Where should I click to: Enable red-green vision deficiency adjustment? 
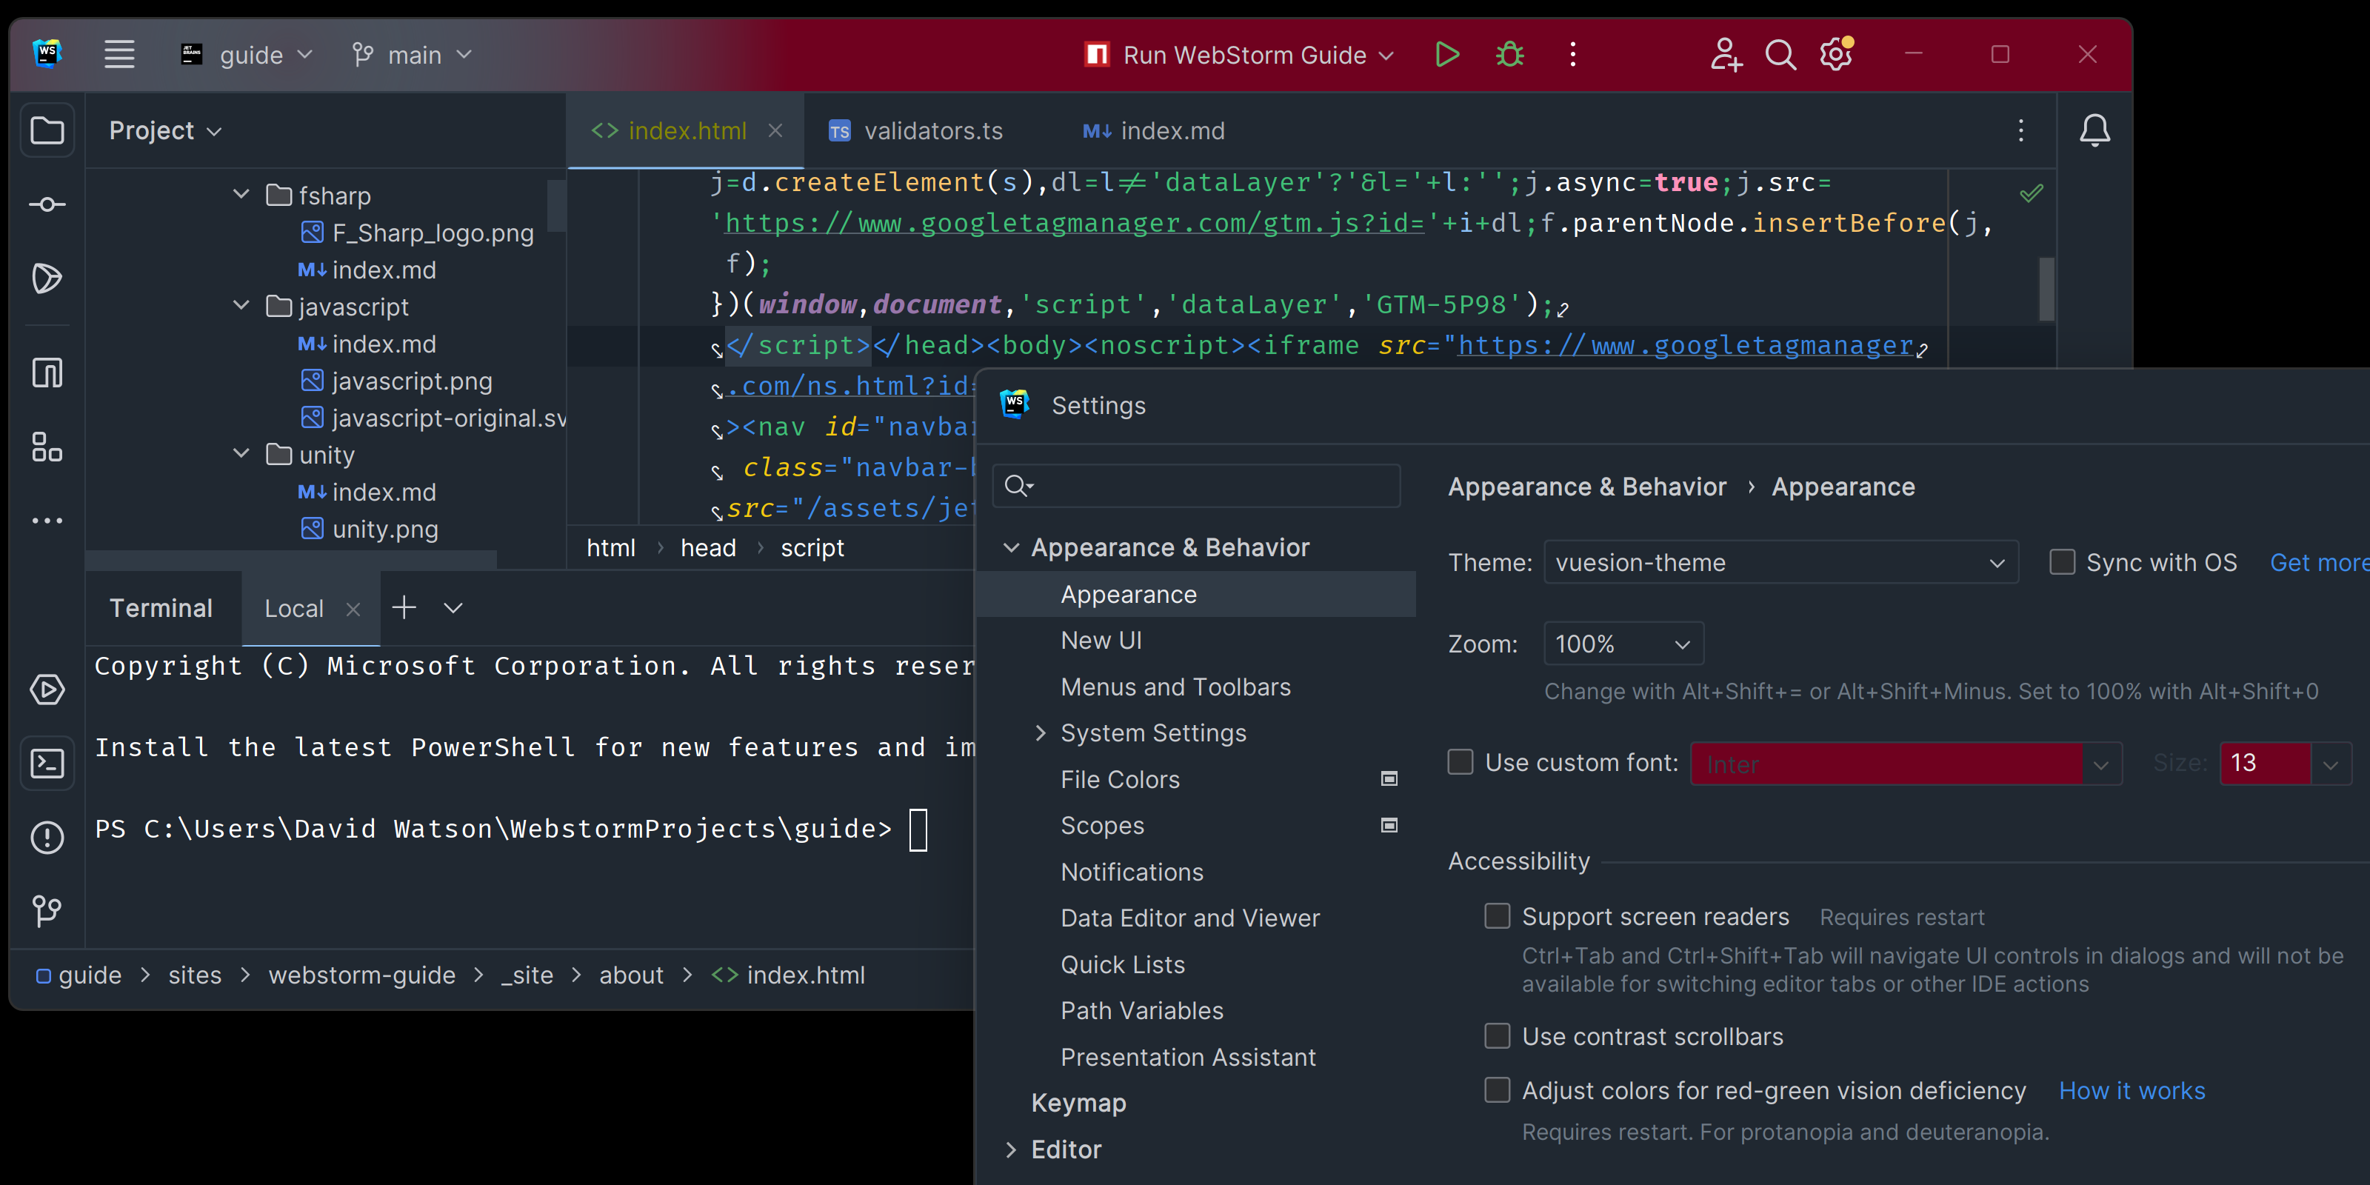click(1497, 1090)
